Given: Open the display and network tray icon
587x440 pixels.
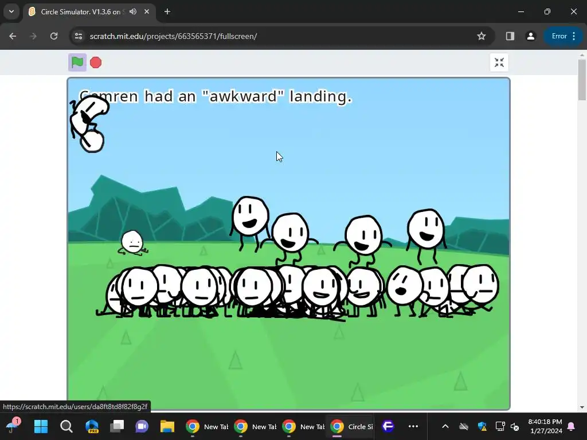Looking at the screenshot, I should (x=500, y=426).
